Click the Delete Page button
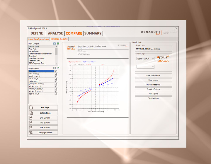The width and height of the screenshot is (211, 164). pos(43,113)
